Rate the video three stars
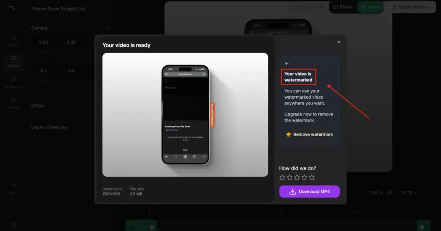The height and width of the screenshot is (231, 441). (297, 177)
